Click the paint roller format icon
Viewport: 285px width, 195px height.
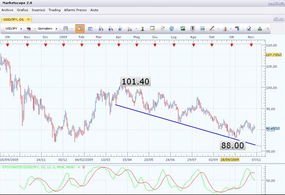coord(237,28)
